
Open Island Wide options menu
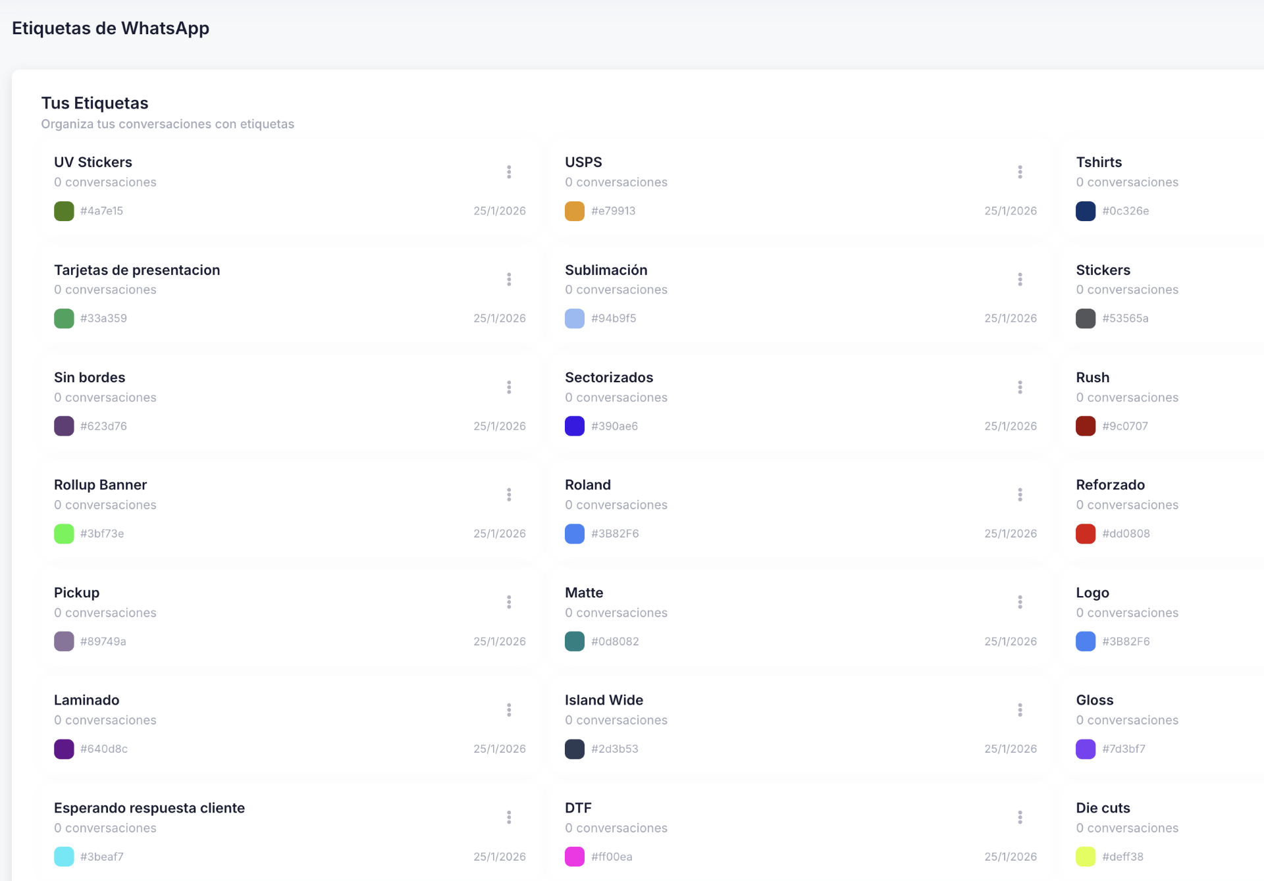pos(1020,710)
